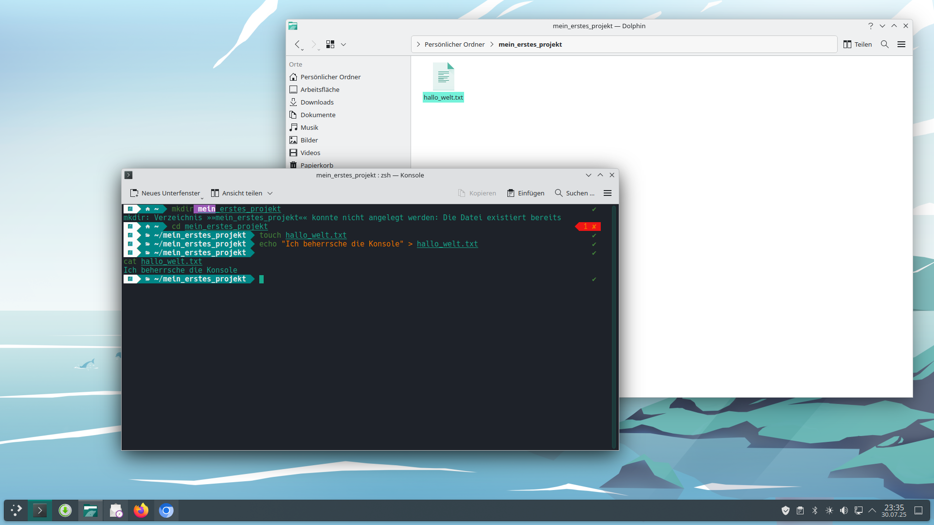Click Suchen in Konsole toolbar

[x=575, y=193]
